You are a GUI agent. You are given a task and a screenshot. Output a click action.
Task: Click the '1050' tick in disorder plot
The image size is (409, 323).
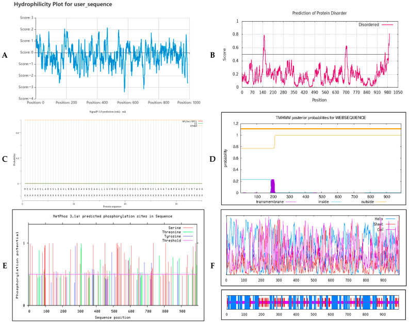(x=398, y=93)
